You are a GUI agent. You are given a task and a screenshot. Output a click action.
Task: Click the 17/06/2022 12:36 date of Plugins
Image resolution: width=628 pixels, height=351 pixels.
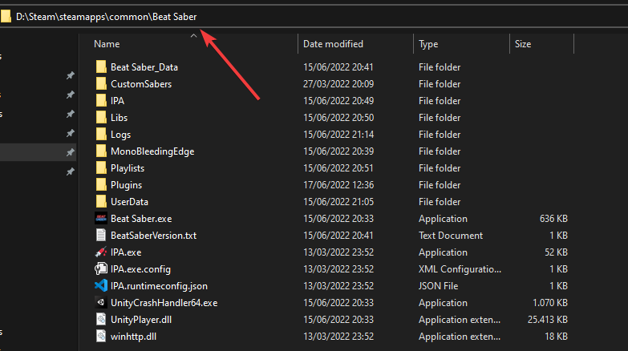[338, 185]
